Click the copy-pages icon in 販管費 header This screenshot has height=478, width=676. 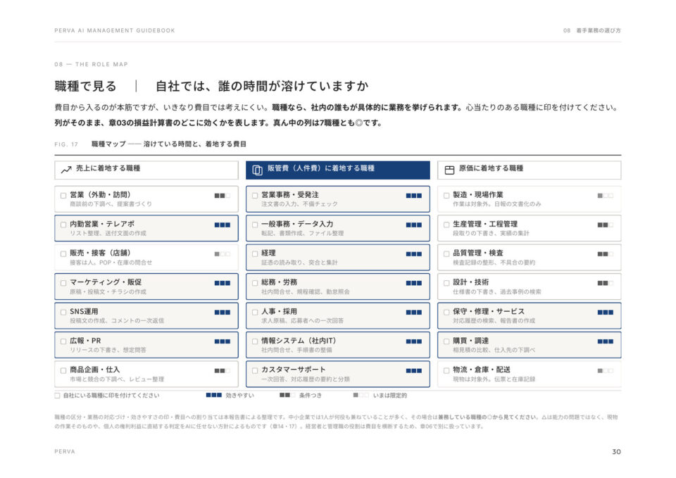[258, 170]
